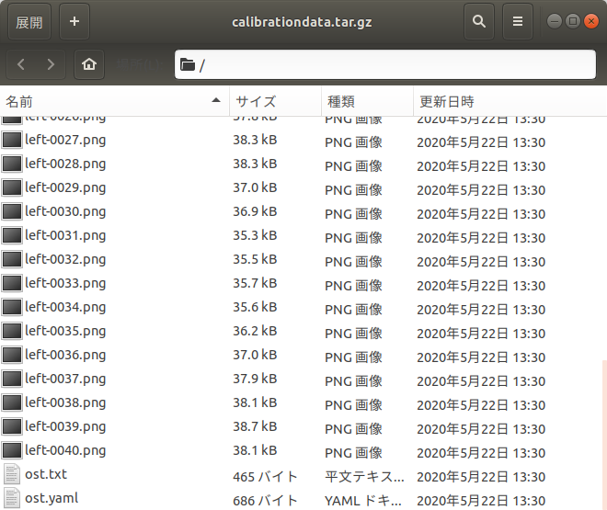607x510 pixels.
Task: Click file name left-0032.png
Action: pyautogui.click(x=65, y=259)
